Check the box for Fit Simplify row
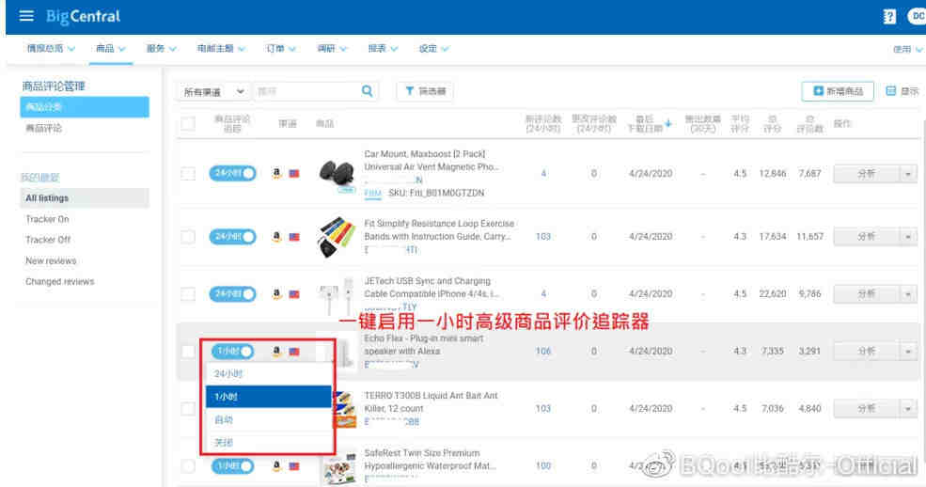Viewport: 926px width, 487px height. click(188, 237)
